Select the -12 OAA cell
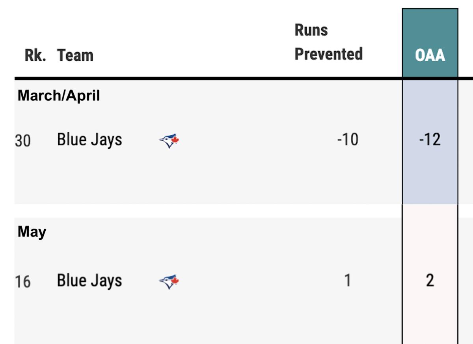The width and height of the screenshot is (473, 344). point(430,140)
